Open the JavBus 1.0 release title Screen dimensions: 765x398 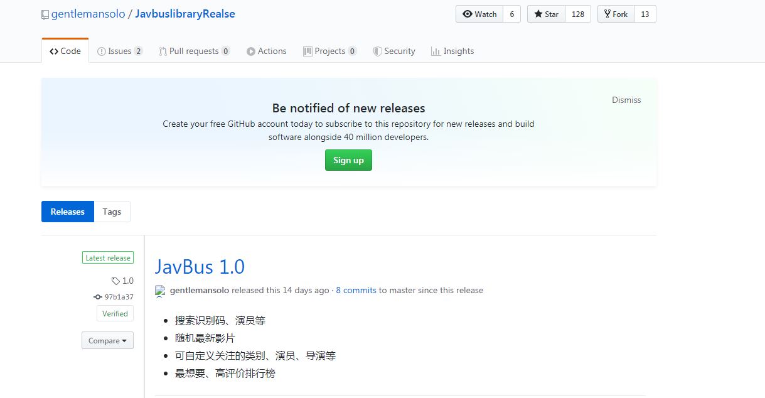coord(200,267)
